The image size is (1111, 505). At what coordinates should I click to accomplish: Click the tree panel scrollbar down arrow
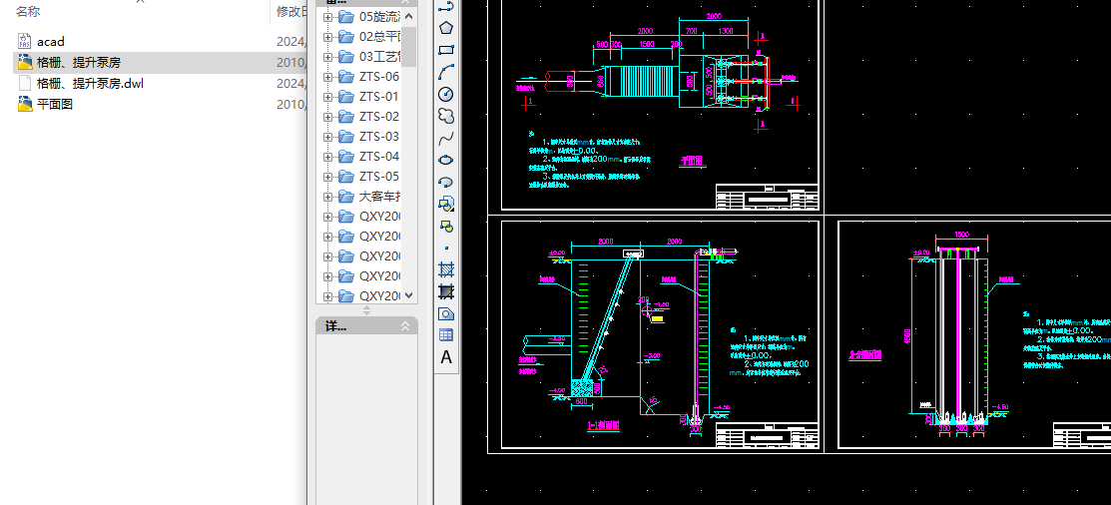(x=409, y=296)
